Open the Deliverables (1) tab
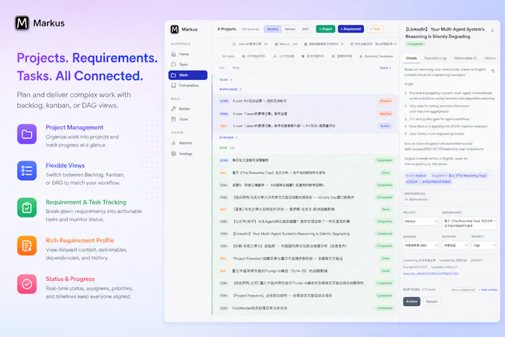Screen dimensions: 505x337 [465, 58]
